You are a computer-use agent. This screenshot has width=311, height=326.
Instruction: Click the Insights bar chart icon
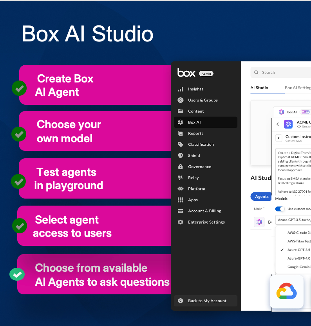[181, 89]
